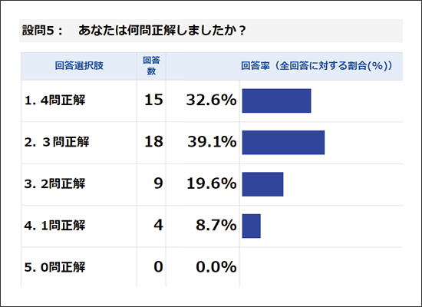Select the row 3. 2問正解

click(212, 184)
